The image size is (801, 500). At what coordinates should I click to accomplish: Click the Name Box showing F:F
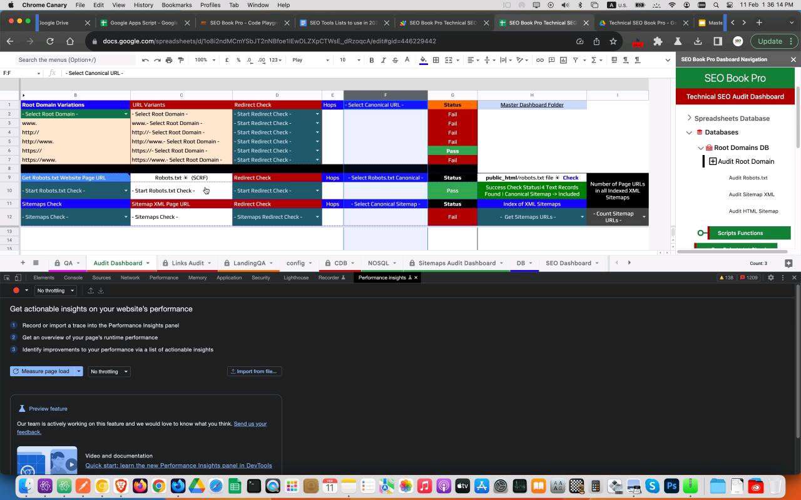tap(21, 73)
